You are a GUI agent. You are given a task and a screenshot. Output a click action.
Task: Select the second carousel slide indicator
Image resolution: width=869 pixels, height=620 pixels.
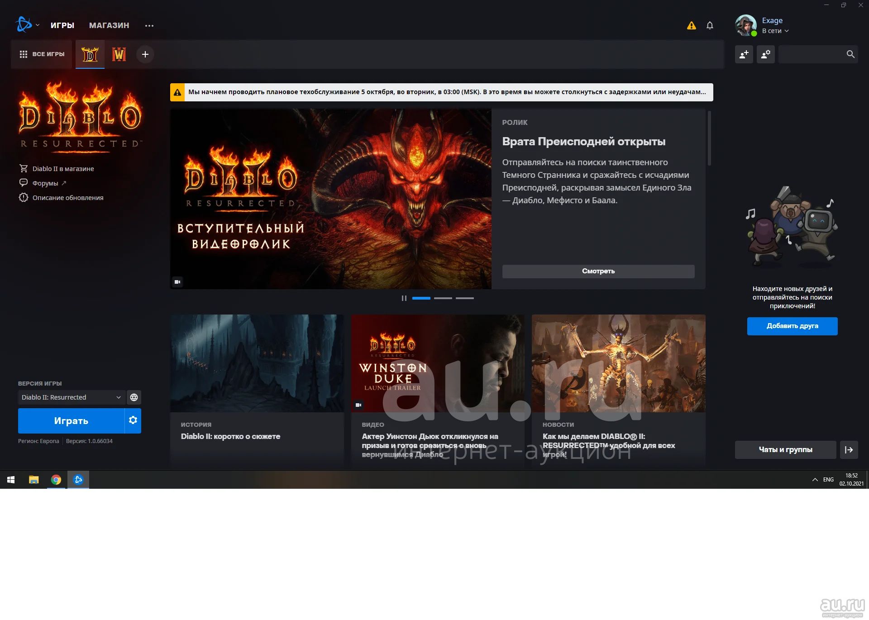[x=443, y=298]
